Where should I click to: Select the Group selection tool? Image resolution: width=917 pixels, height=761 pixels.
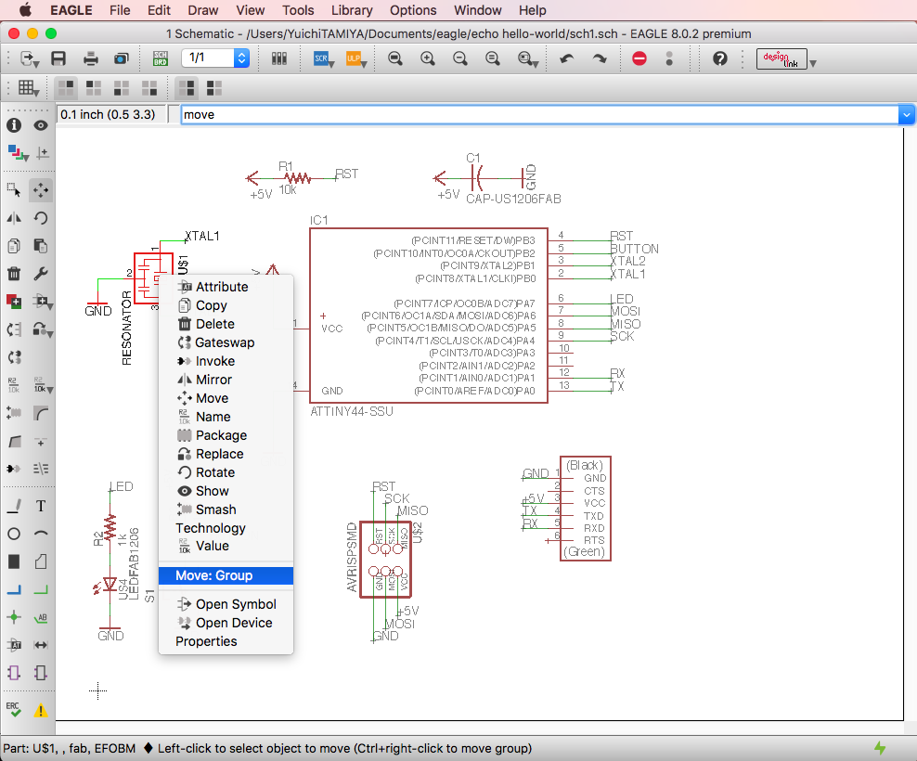(14, 189)
